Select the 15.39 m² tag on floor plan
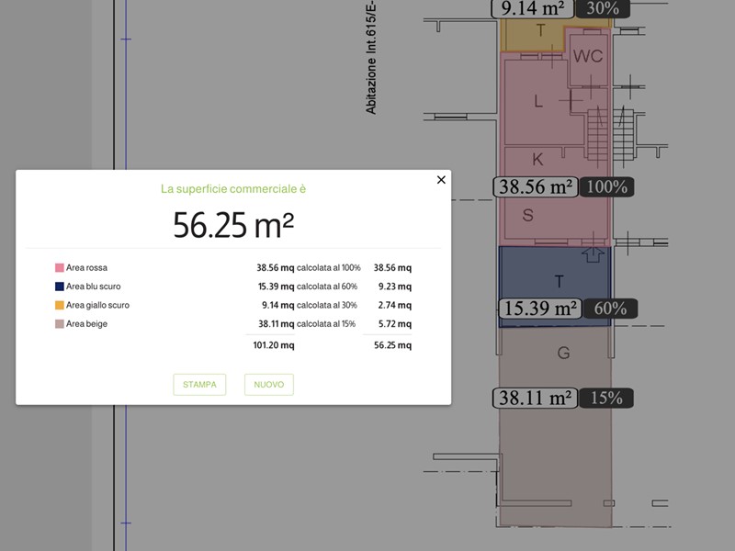735x551 pixels. (x=539, y=309)
